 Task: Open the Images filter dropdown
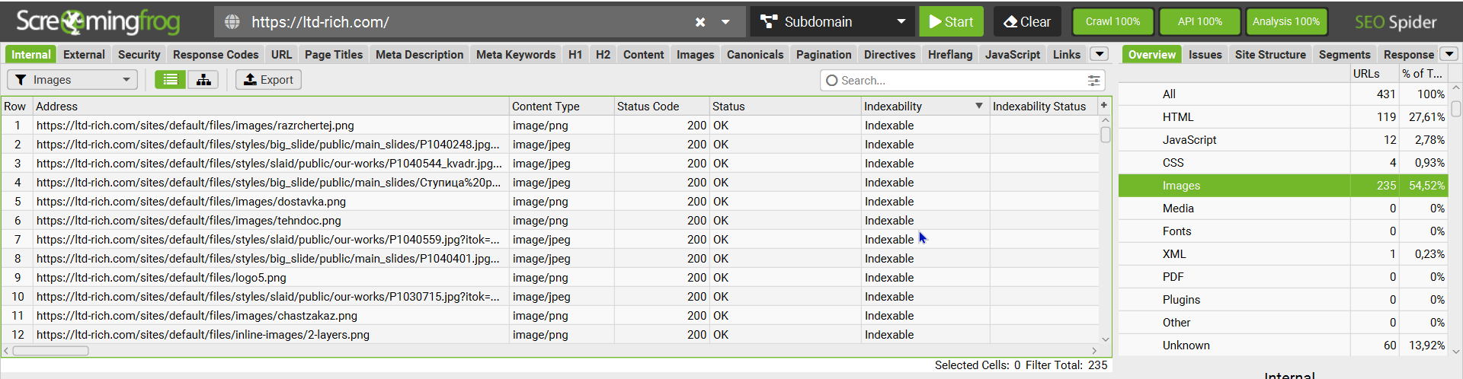tap(72, 80)
